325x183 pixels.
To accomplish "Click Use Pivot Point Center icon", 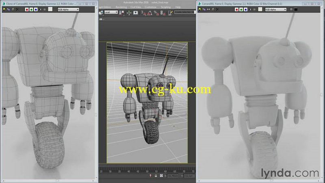I will (x=121, y=13).
